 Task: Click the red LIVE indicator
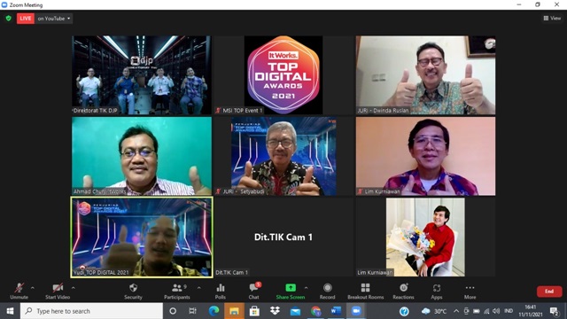click(26, 19)
